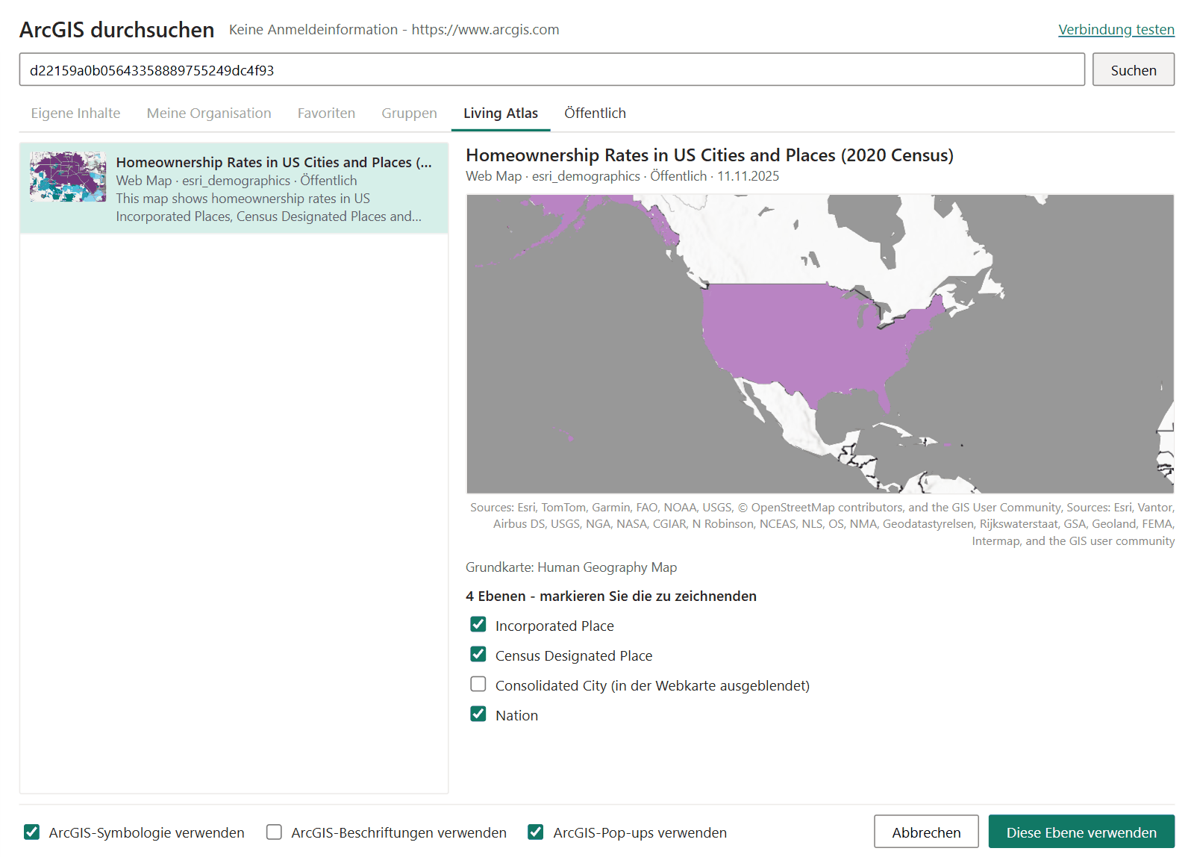1194x860 pixels.
Task: Click the 'ArcGIS durchsuchen' dialog title
Action: pos(117,30)
